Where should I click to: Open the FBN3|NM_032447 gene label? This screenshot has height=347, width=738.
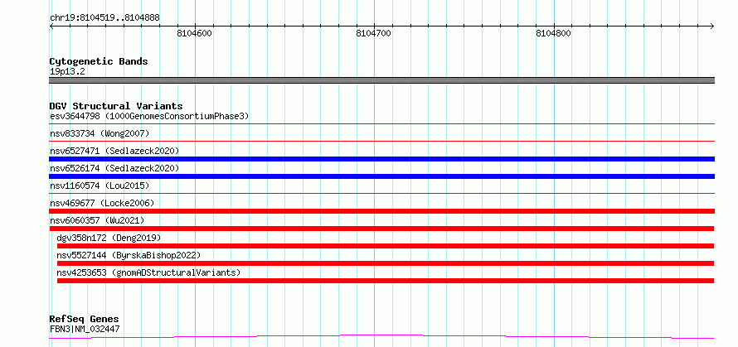coord(85,329)
